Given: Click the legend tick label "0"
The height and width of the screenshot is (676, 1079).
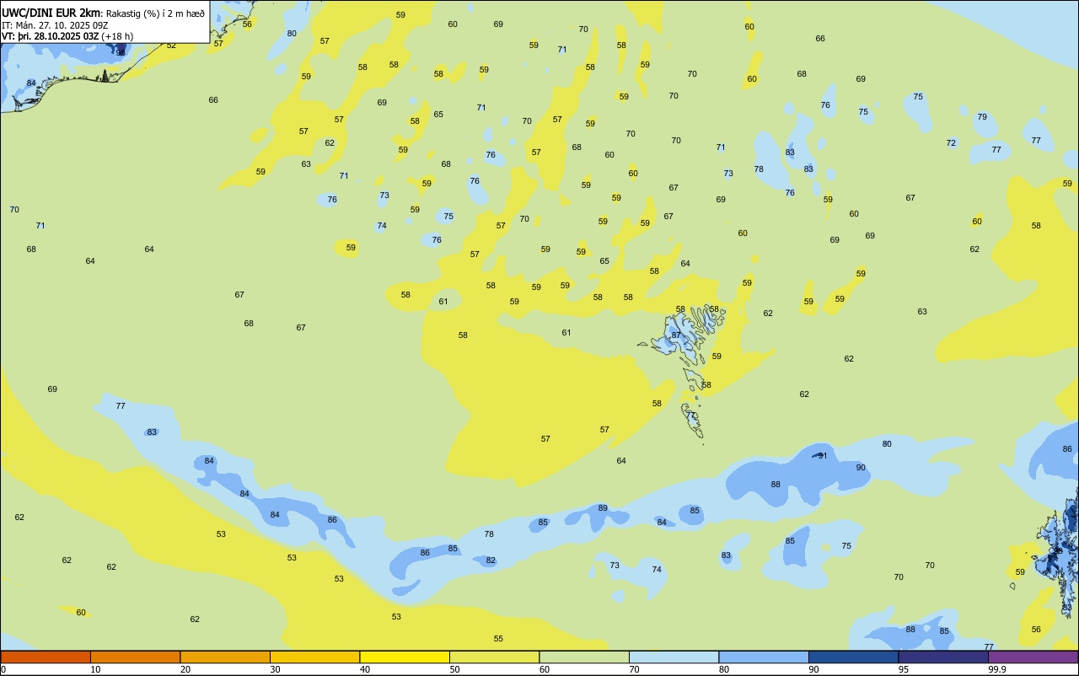Looking at the screenshot, I should tap(4, 669).
